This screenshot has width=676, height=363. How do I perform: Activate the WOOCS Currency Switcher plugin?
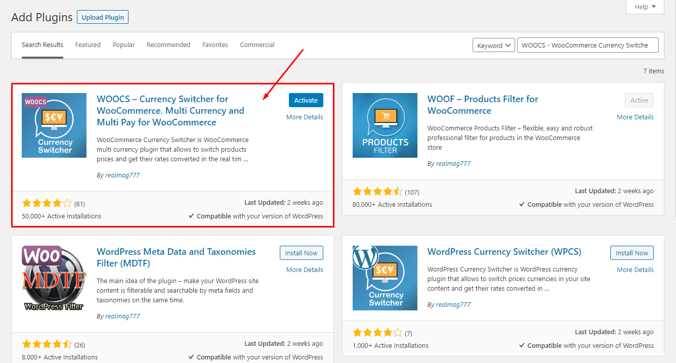tap(306, 100)
